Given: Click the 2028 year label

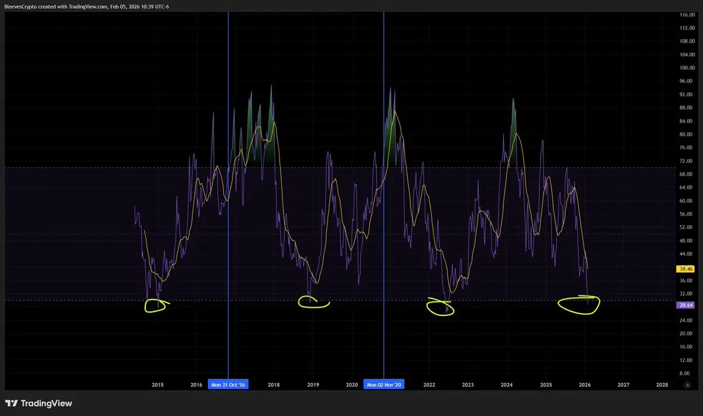Looking at the screenshot, I should pyautogui.click(x=662, y=385).
